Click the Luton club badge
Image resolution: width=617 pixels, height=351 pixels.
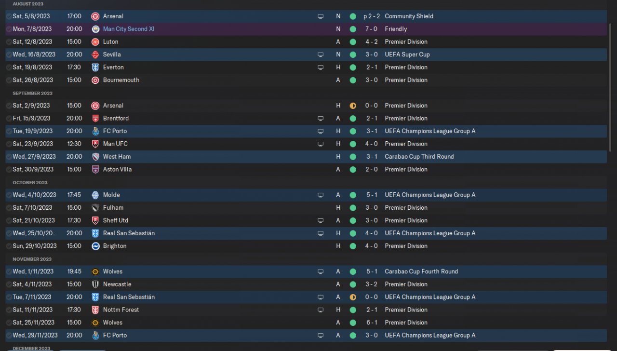click(x=95, y=42)
